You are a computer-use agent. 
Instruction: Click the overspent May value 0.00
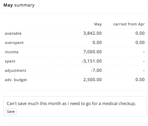pos(97,42)
